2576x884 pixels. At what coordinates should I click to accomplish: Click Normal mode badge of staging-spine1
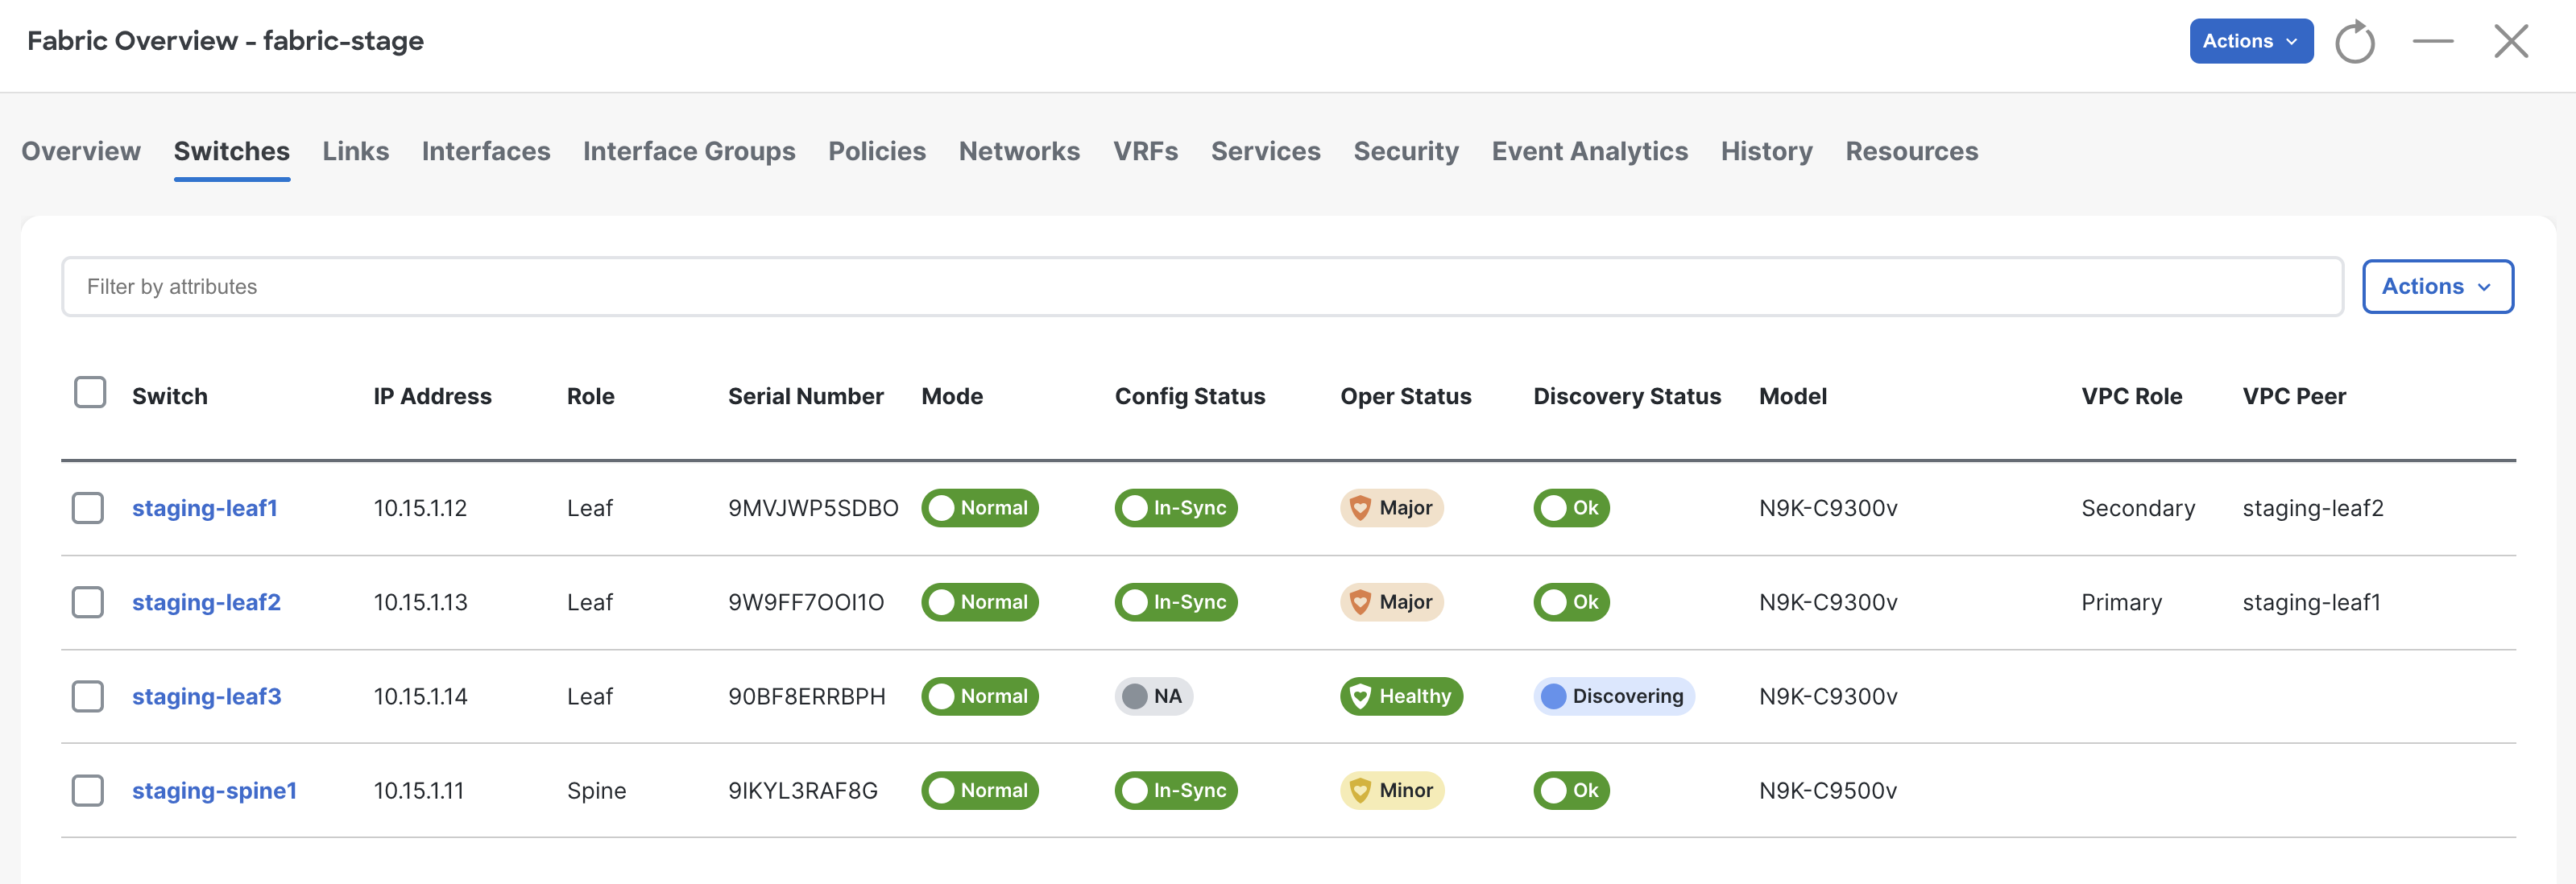(x=980, y=790)
